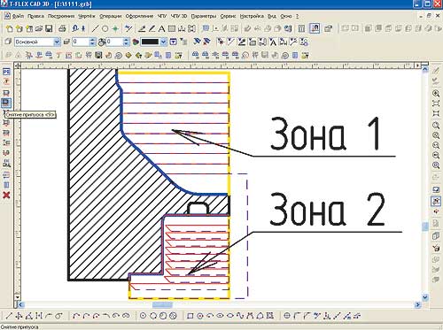This screenshot has height=330, width=443.
Task: Select the Text tool letter A
Action: (x=161, y=28)
